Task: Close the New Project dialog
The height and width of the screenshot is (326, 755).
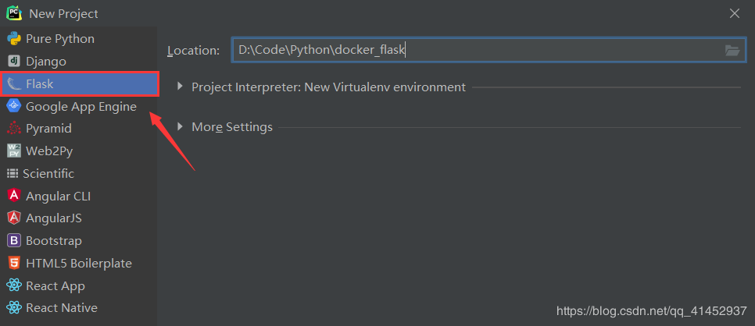Action: (735, 13)
